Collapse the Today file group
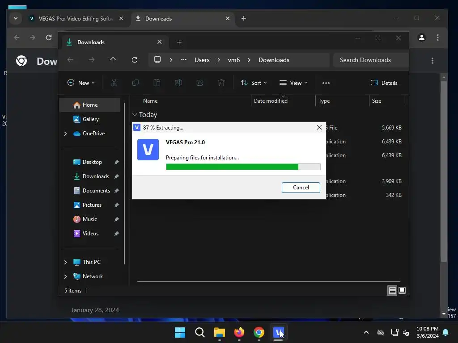458x343 pixels. 135,115
